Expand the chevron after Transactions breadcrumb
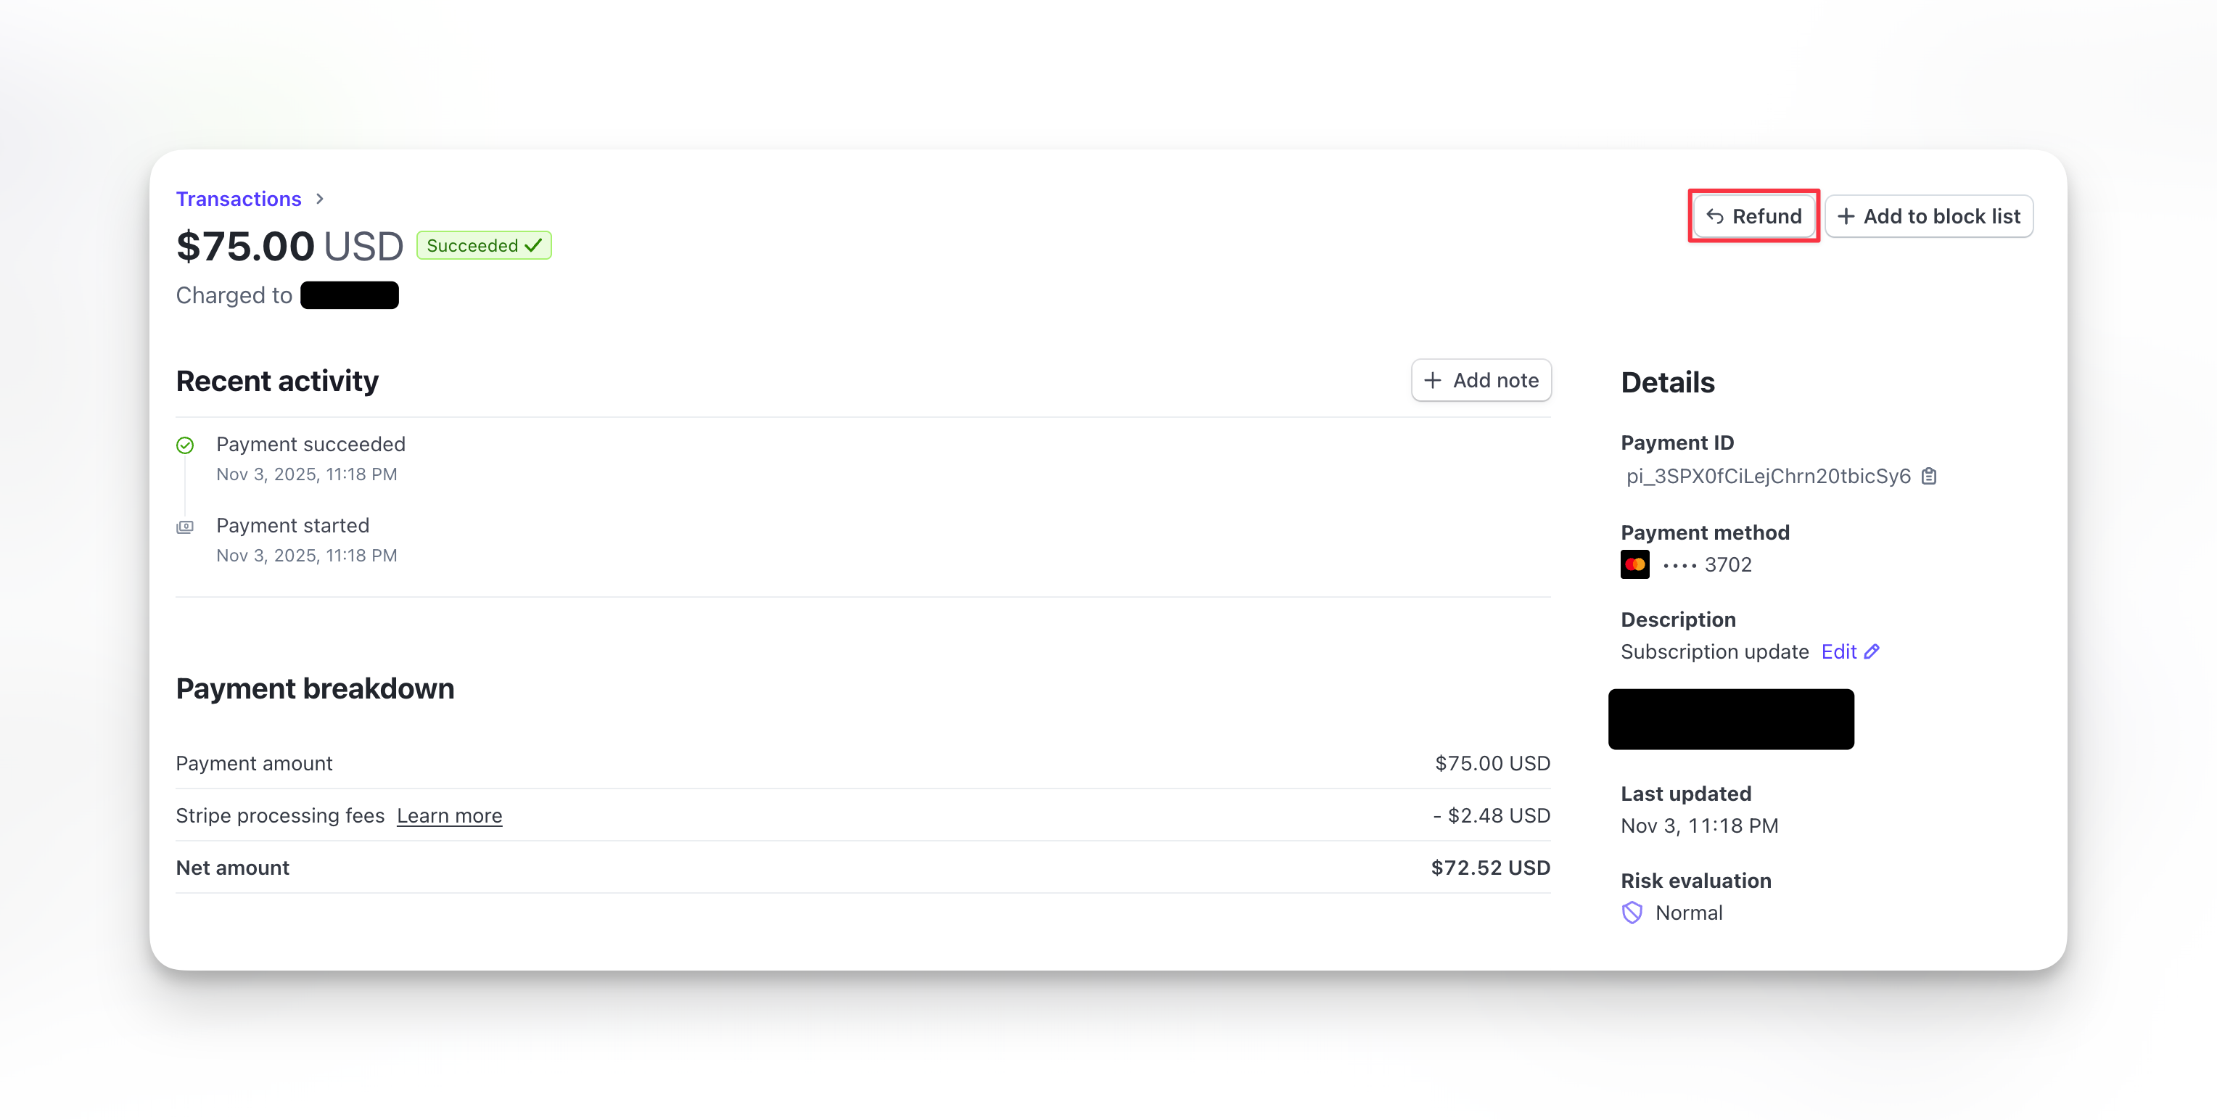Image resolution: width=2217 pixels, height=1120 pixels. (319, 198)
